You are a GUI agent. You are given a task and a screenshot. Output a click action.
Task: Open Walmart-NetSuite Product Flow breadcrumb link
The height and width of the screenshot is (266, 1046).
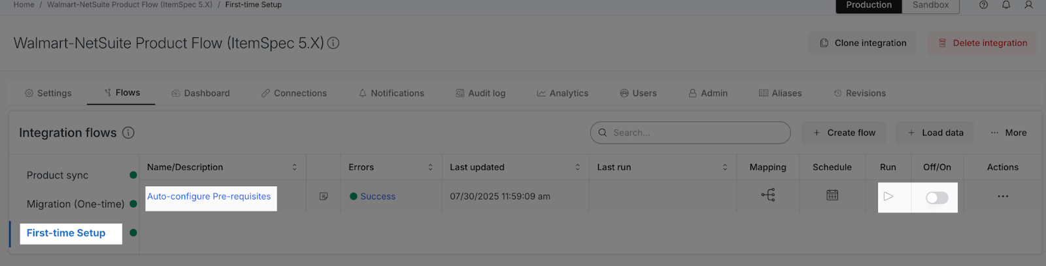click(x=129, y=5)
